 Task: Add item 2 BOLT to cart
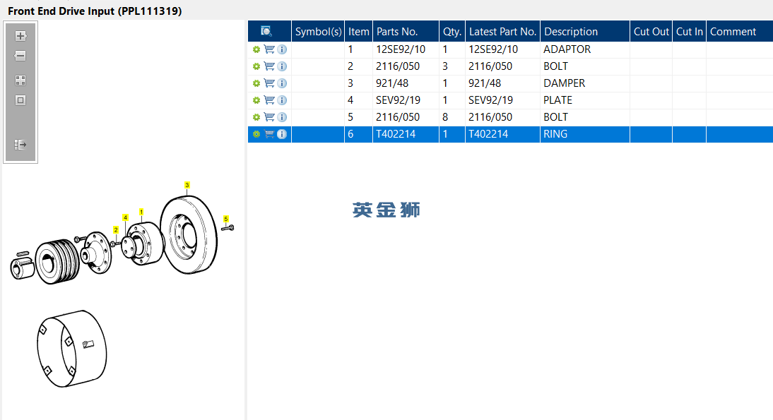click(269, 66)
